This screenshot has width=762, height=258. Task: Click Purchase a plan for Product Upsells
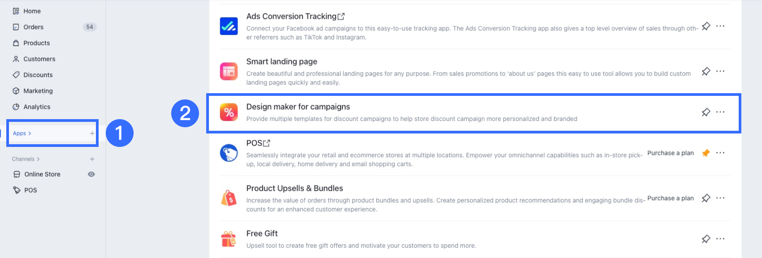[671, 198]
